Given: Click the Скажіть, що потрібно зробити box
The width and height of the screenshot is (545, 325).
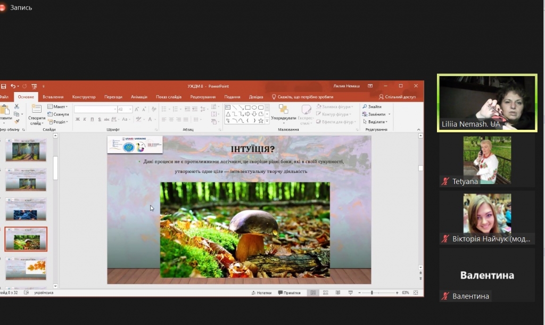Looking at the screenshot, I should point(302,97).
